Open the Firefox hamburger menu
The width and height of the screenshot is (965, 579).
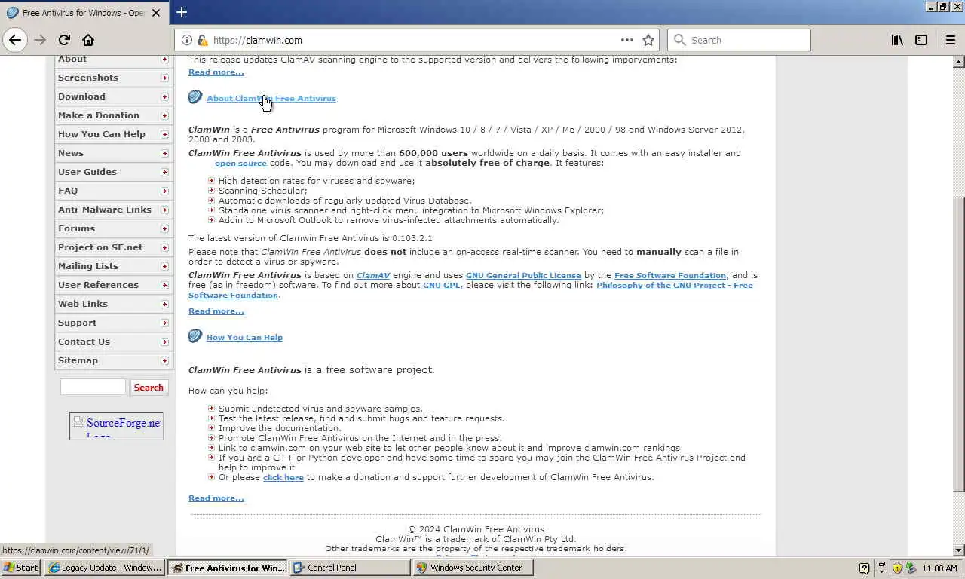(x=950, y=40)
